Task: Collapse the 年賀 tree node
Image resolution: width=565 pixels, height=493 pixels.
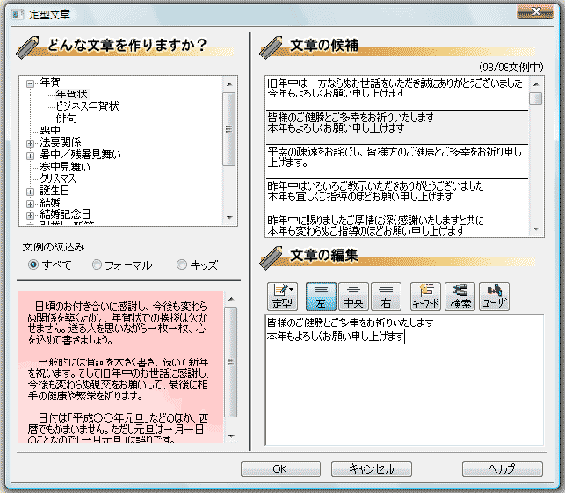Action: coord(30,84)
